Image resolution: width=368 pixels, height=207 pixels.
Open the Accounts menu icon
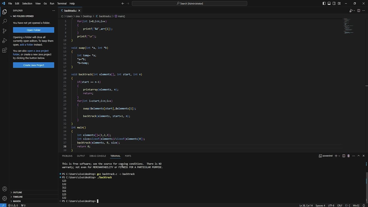pyautogui.click(x=5, y=189)
